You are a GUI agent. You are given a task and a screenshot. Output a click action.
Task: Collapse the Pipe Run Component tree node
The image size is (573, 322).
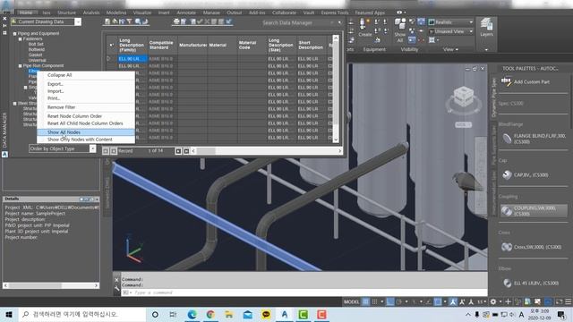coord(20,66)
